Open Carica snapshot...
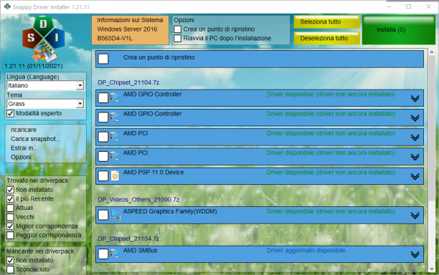439x275 pixels. tap(36, 139)
